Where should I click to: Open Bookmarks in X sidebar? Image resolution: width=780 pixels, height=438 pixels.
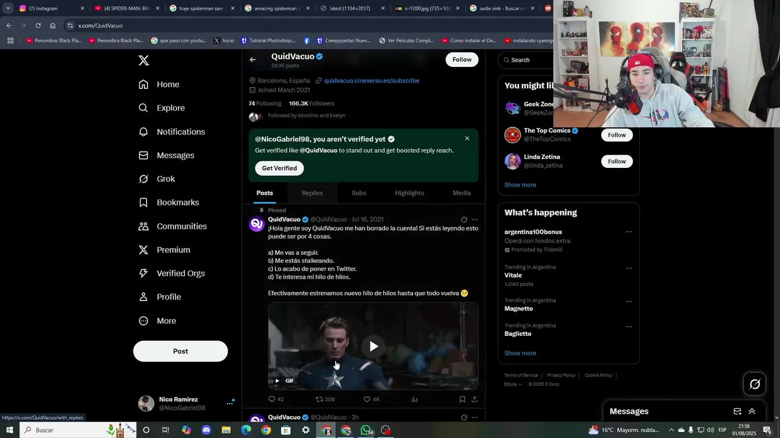169,203
